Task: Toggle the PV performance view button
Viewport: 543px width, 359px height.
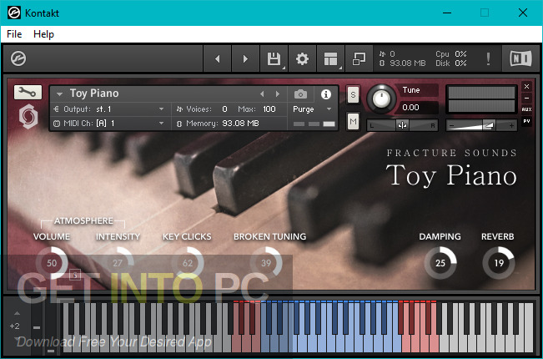Action: pyautogui.click(x=526, y=121)
